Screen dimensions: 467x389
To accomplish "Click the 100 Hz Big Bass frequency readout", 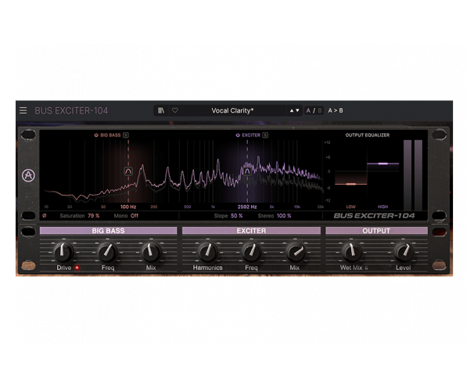I will pyautogui.click(x=128, y=207).
